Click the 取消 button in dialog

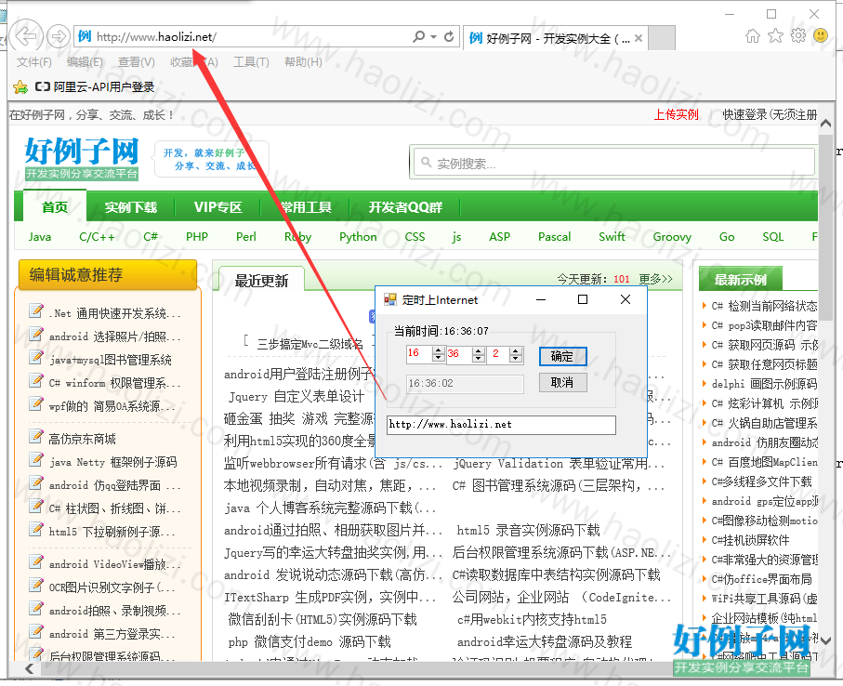562,382
